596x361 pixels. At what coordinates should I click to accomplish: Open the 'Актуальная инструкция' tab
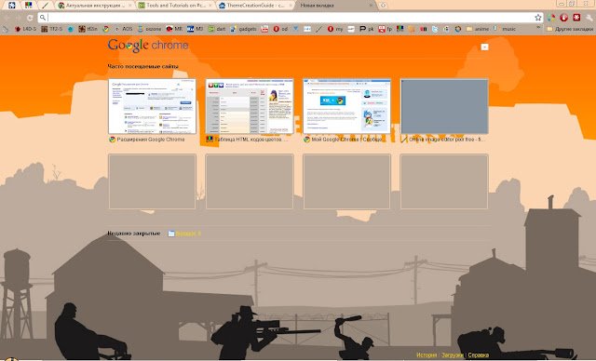pos(95,6)
